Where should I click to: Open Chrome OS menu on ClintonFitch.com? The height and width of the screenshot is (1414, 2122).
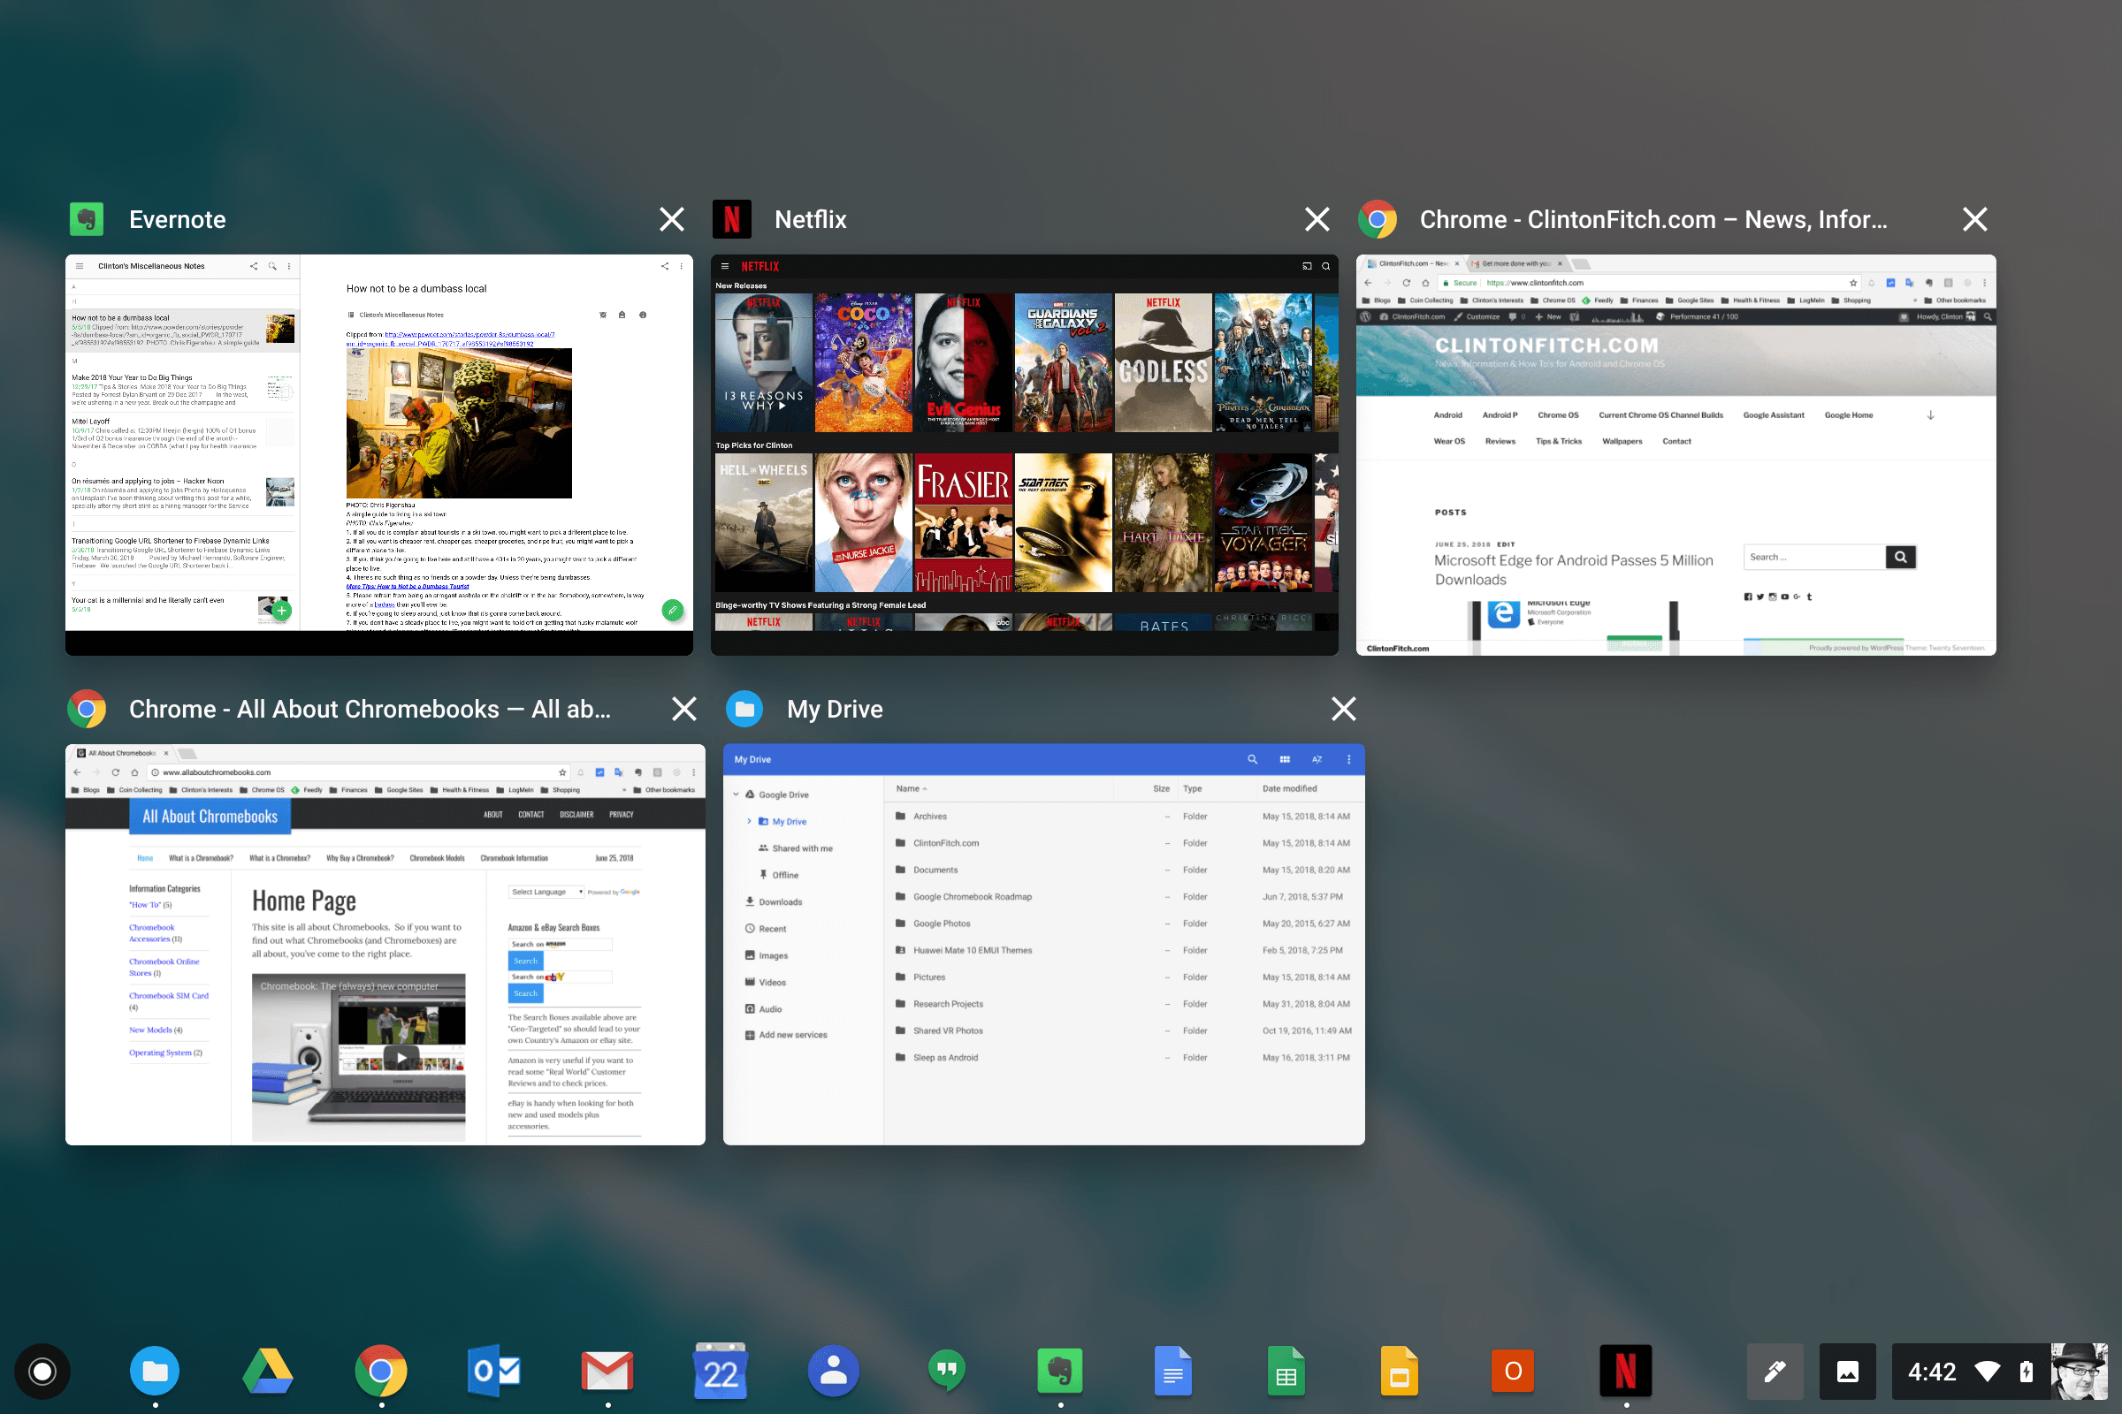click(x=1557, y=415)
